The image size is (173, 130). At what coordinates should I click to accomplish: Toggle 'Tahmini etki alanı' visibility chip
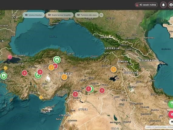point(87,15)
